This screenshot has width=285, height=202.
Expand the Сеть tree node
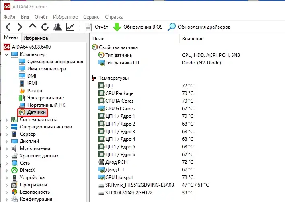[x=7, y=163]
